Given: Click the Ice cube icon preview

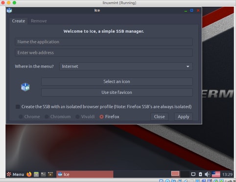Looking at the screenshot, I should [x=25, y=87].
